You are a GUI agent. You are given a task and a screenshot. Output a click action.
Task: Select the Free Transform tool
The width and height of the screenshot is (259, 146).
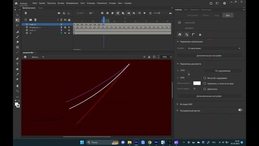click(17, 20)
